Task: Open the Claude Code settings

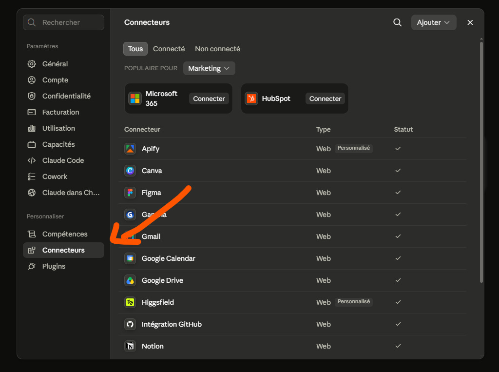Action: tap(63, 160)
